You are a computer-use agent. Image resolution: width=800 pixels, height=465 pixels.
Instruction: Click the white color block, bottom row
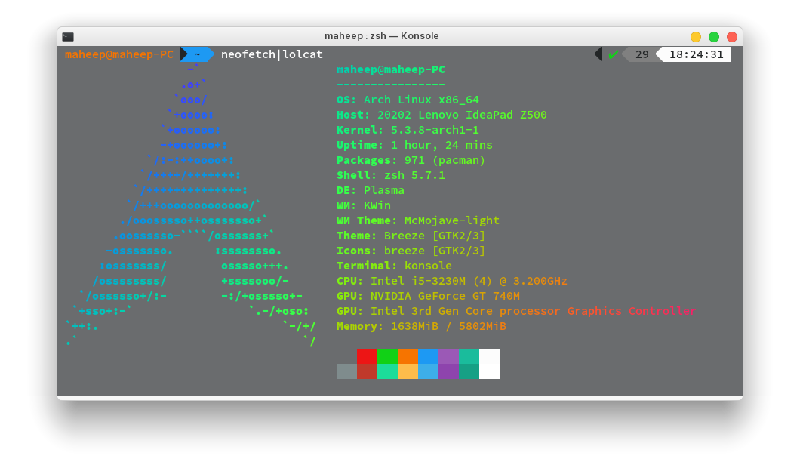pyautogui.click(x=489, y=371)
